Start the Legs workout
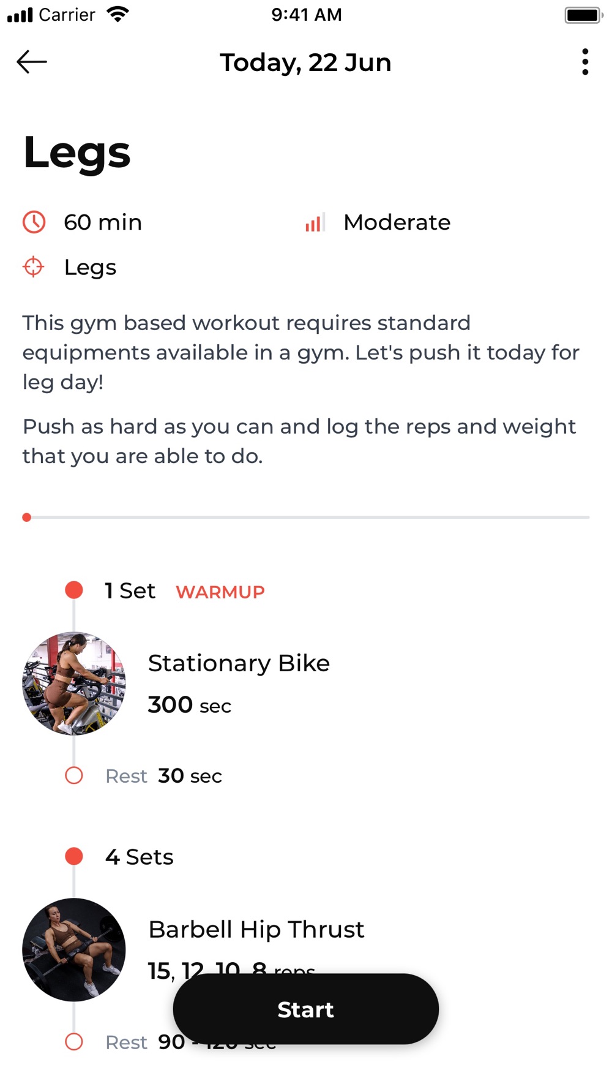The image size is (612, 1089). pos(306,1009)
